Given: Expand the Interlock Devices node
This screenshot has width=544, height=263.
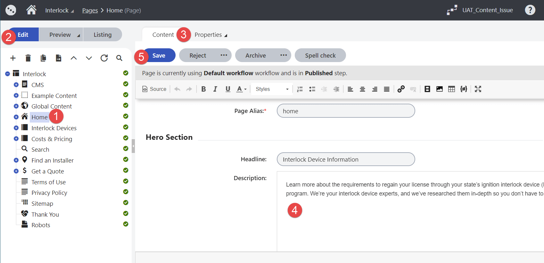Looking at the screenshot, I should [16, 128].
